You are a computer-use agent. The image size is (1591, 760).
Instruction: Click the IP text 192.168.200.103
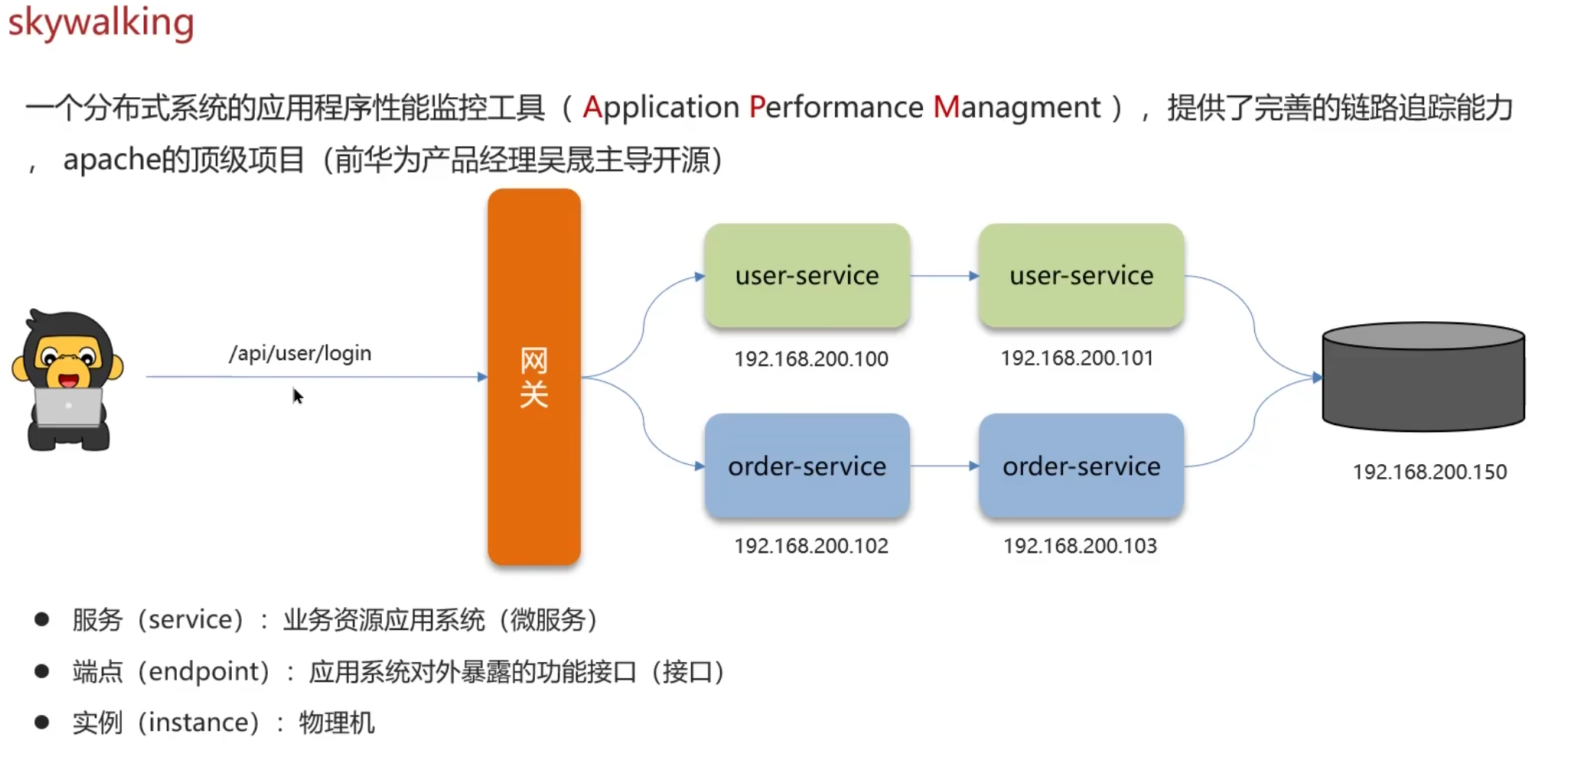1080,546
